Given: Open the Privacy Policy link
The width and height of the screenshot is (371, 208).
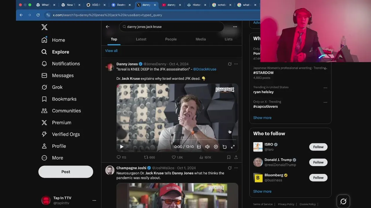Looking at the screenshot, I should pyautogui.click(x=286, y=204).
